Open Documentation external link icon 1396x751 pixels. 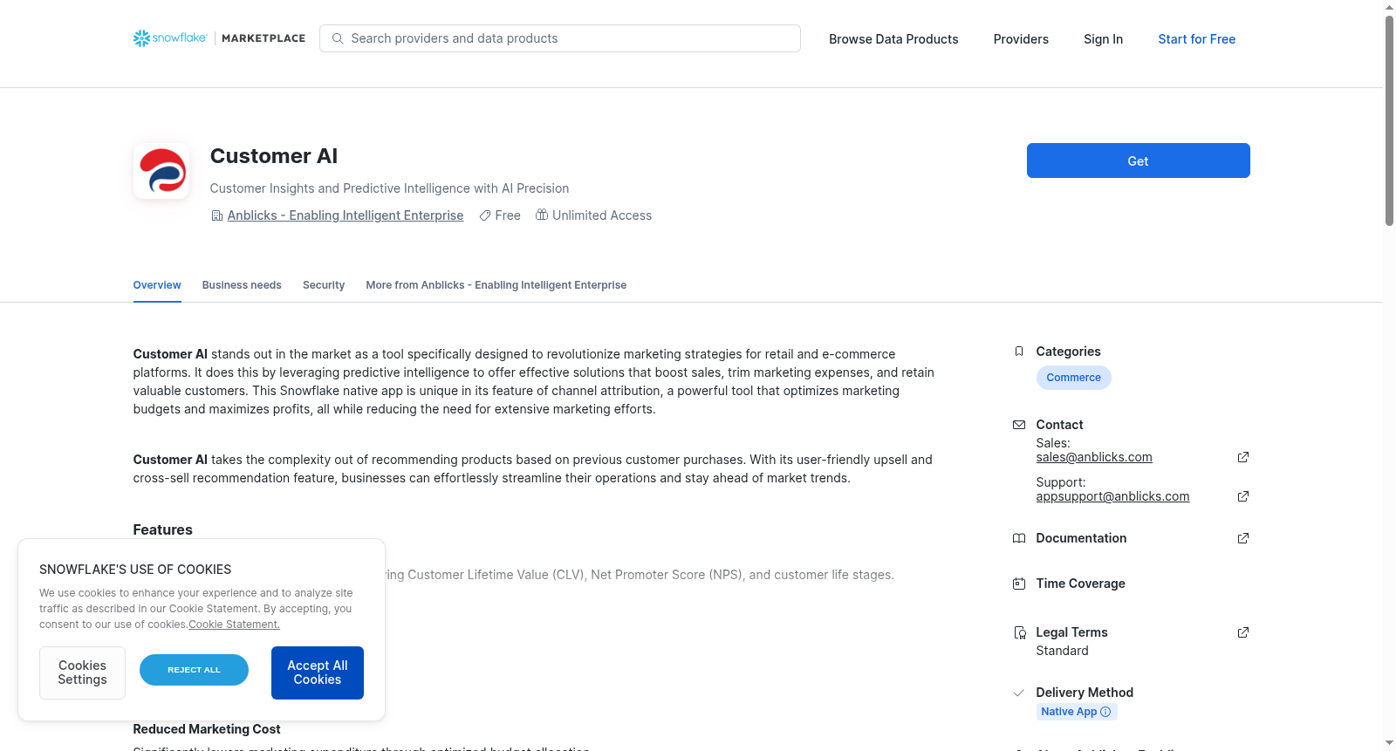pos(1243,538)
